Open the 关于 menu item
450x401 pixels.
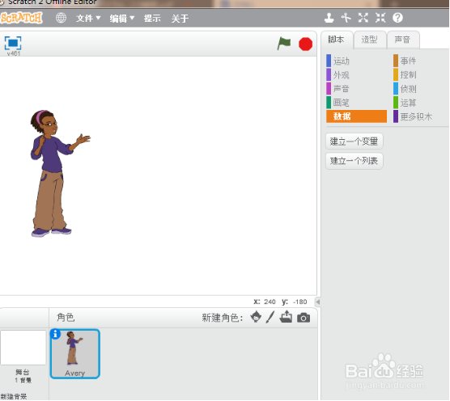[180, 19]
